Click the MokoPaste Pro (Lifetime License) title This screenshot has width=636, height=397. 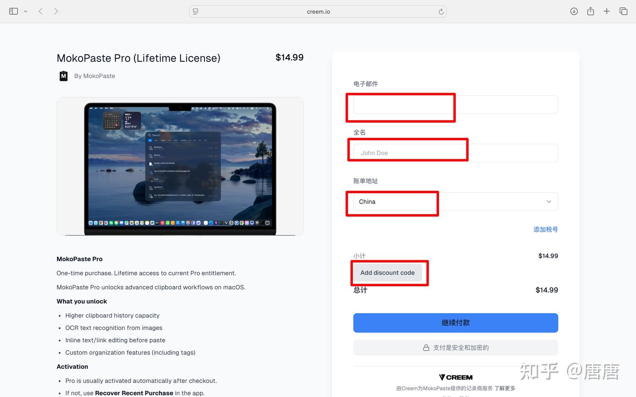tap(139, 58)
